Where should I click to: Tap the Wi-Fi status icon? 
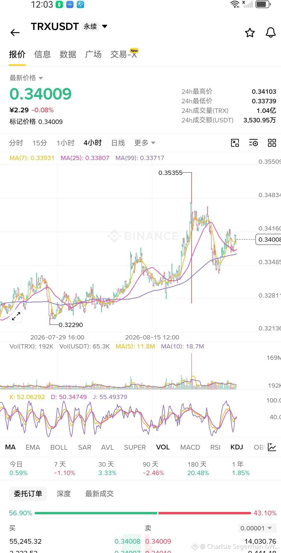(x=235, y=4)
